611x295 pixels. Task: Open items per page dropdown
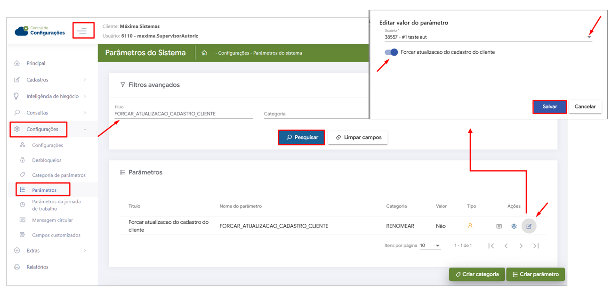pyautogui.click(x=430, y=246)
